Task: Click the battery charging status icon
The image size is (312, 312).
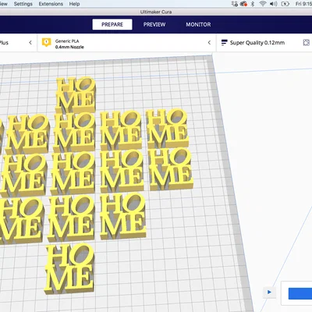Action: tap(285, 4)
